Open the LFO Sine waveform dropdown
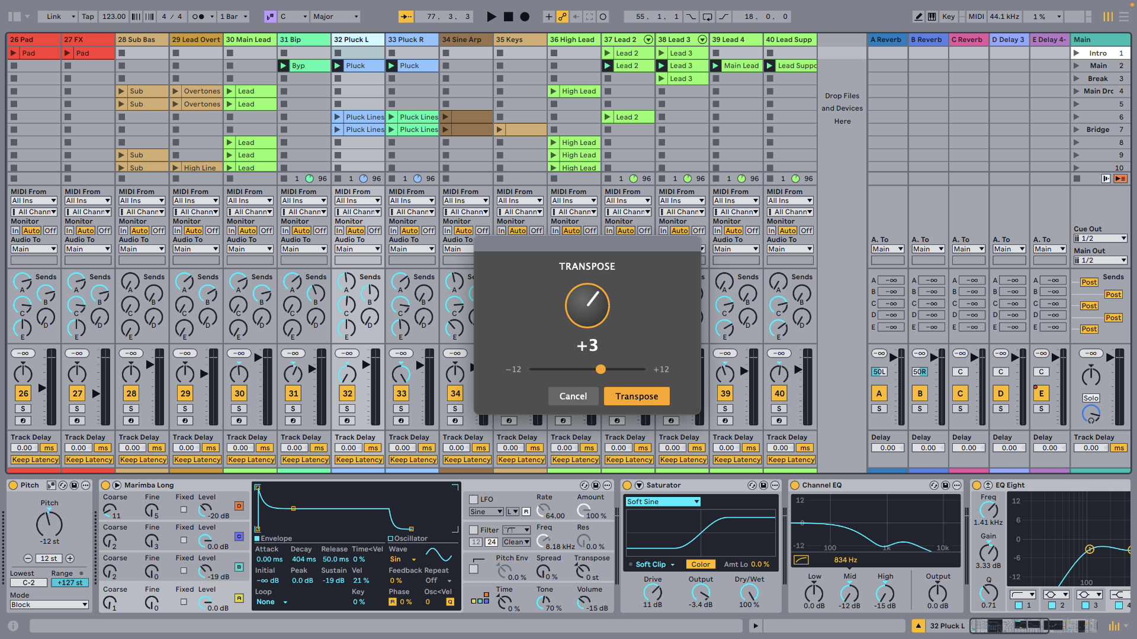 point(486,512)
